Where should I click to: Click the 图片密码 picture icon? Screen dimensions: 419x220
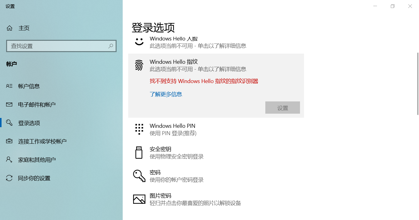[139, 199]
